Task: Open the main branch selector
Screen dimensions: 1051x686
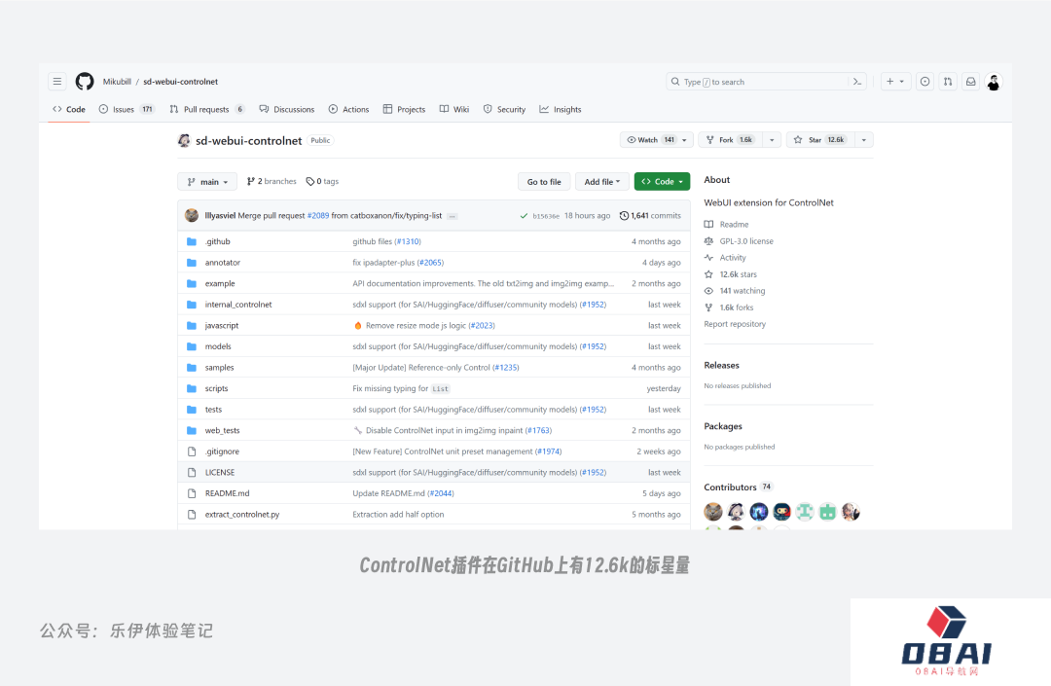Action: 208,182
